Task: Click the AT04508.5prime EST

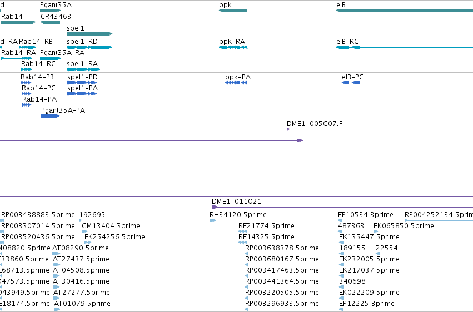Action: 56,276
